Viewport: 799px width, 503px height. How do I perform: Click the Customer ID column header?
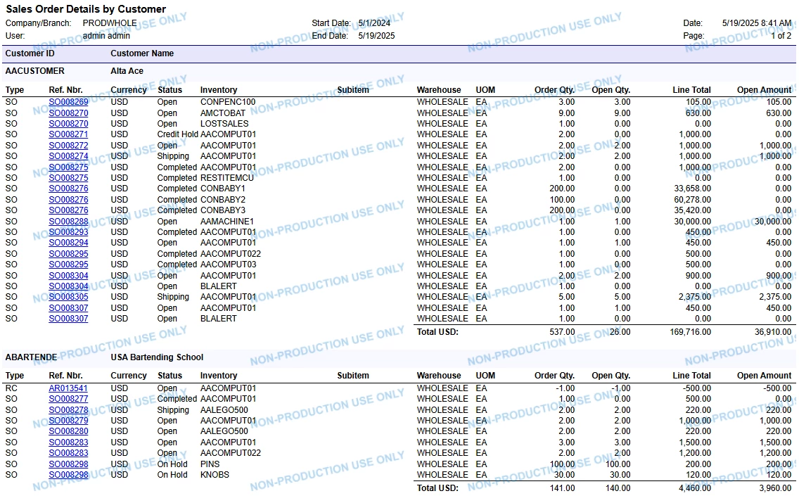(x=30, y=53)
